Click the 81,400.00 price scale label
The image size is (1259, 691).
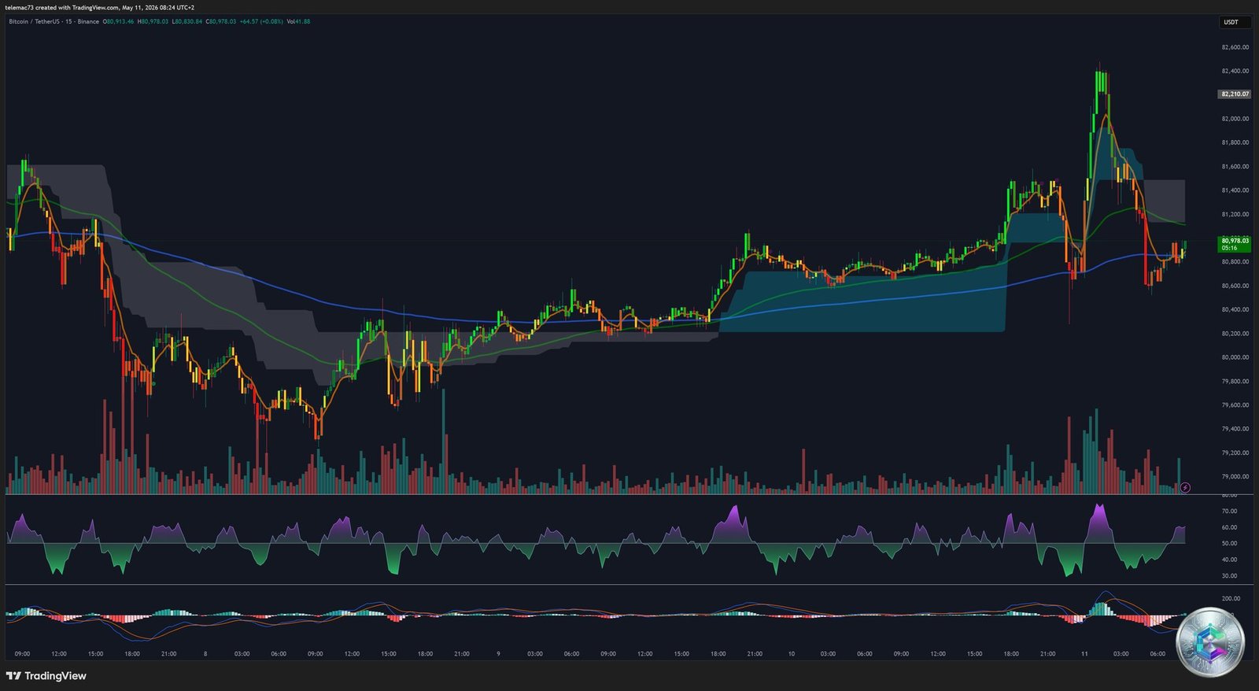coord(1235,190)
